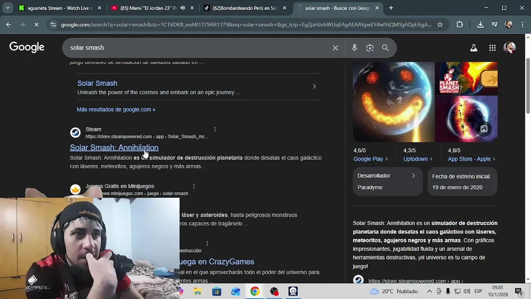View more images via gallery icon

[x=484, y=129]
